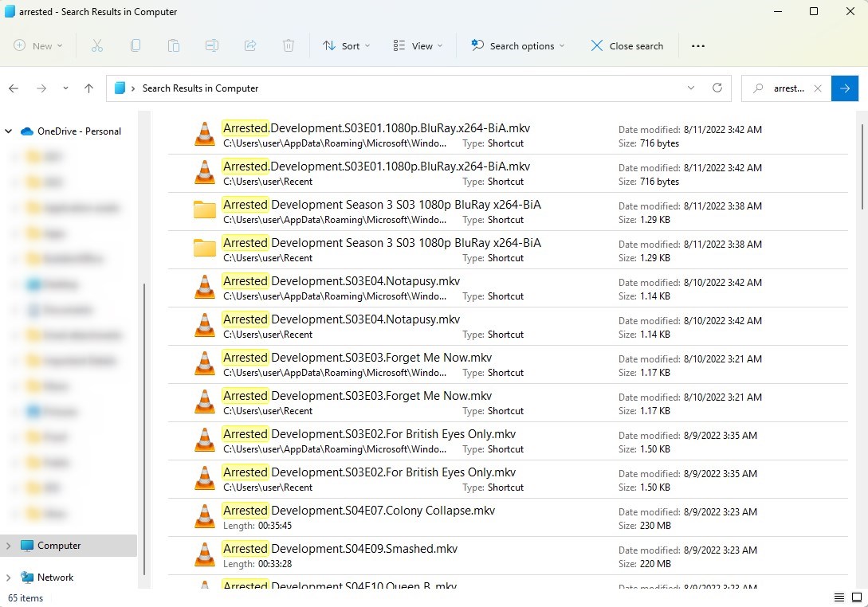Open sharing via the Share toolbar icon
The image size is (868, 607).
tap(250, 45)
